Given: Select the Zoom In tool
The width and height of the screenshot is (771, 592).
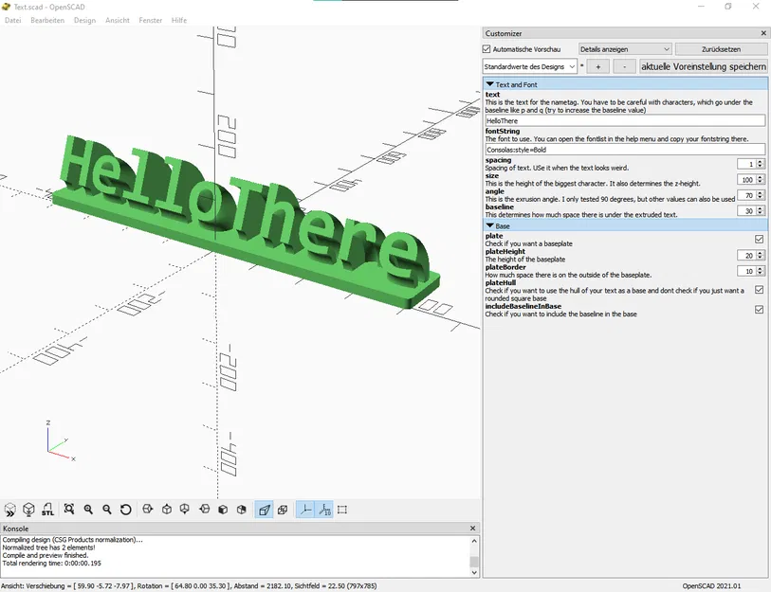Looking at the screenshot, I should [x=86, y=509].
